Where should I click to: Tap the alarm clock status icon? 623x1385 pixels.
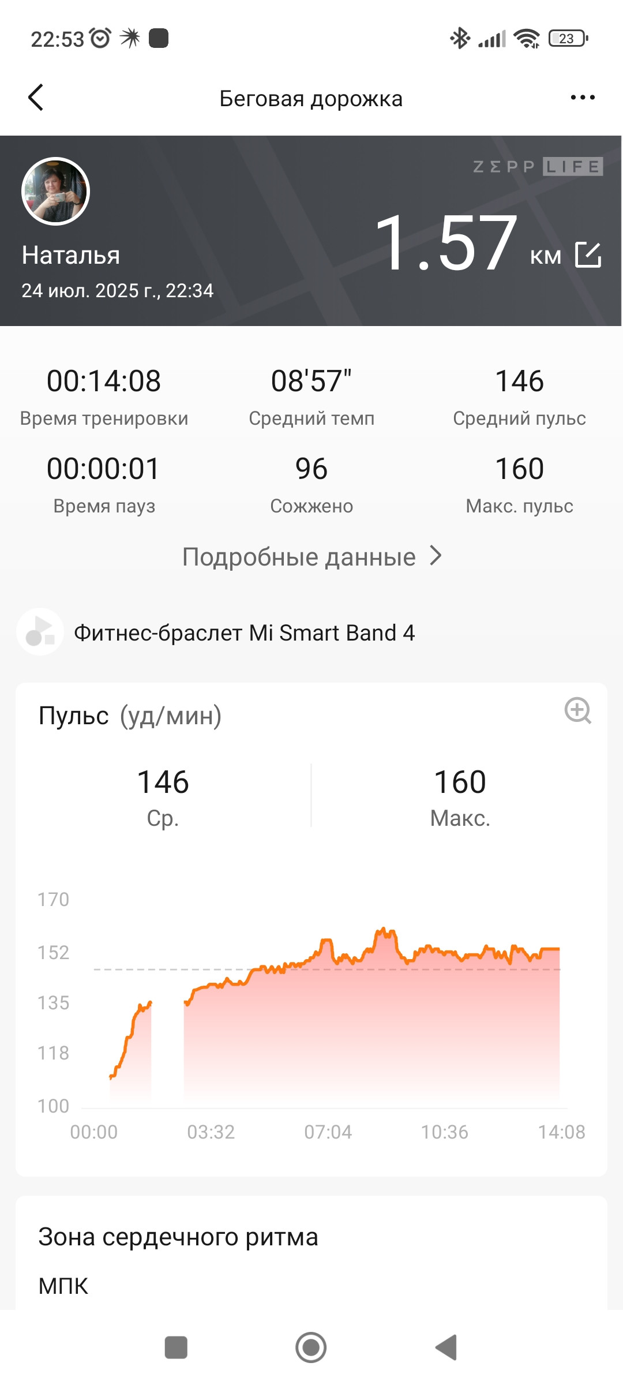pos(101,38)
